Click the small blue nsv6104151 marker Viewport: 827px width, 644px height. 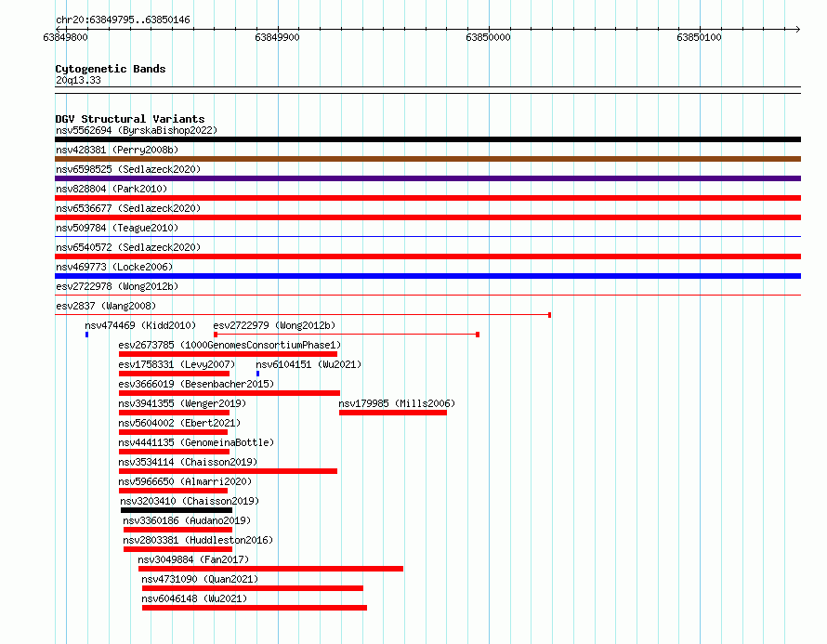pyautogui.click(x=258, y=374)
